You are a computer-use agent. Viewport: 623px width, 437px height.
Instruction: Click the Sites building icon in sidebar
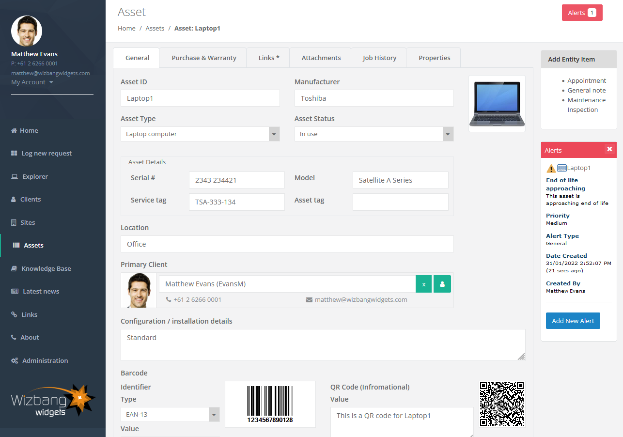(14, 222)
